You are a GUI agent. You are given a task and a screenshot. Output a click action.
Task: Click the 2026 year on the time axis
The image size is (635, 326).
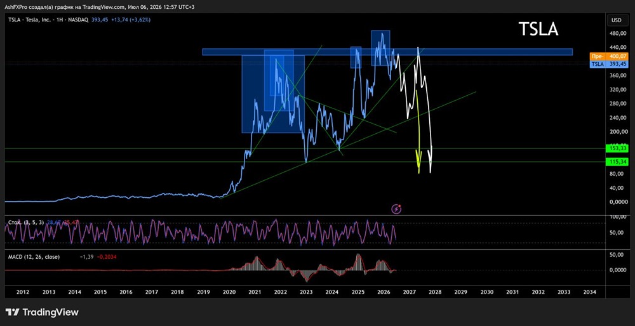(384, 292)
